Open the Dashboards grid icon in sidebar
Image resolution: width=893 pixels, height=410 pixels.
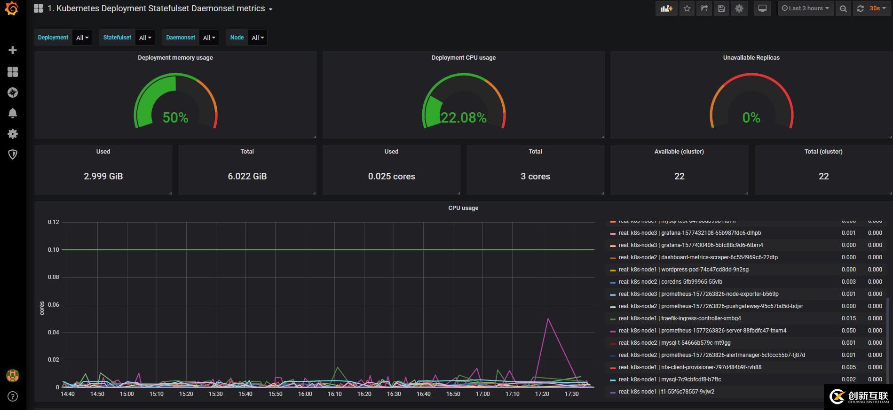[x=13, y=71]
